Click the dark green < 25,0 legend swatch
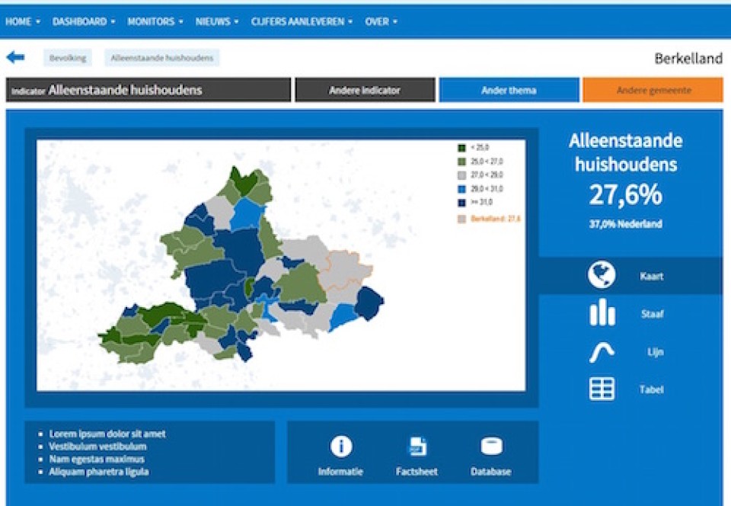The image size is (731, 506). [x=461, y=148]
